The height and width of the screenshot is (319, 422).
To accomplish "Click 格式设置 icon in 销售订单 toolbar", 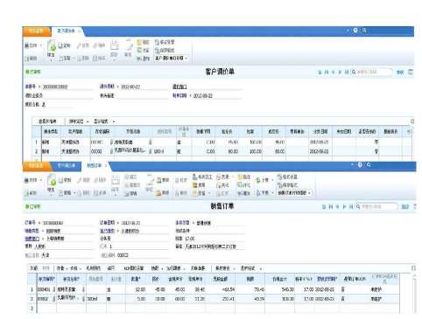I will 279,177.
